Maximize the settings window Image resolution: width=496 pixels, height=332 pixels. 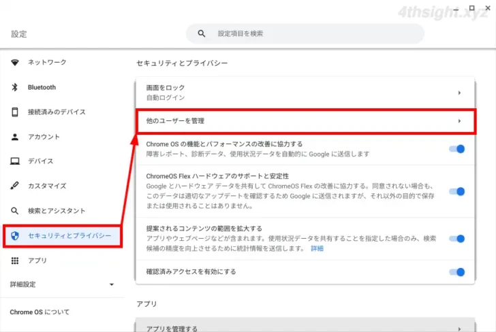(471, 8)
